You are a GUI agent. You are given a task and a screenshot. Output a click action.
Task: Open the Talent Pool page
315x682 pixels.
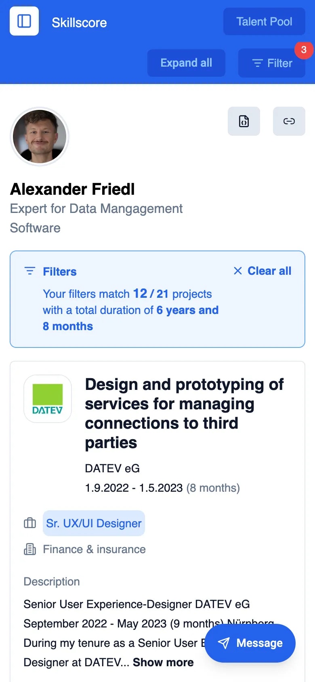[x=264, y=21]
